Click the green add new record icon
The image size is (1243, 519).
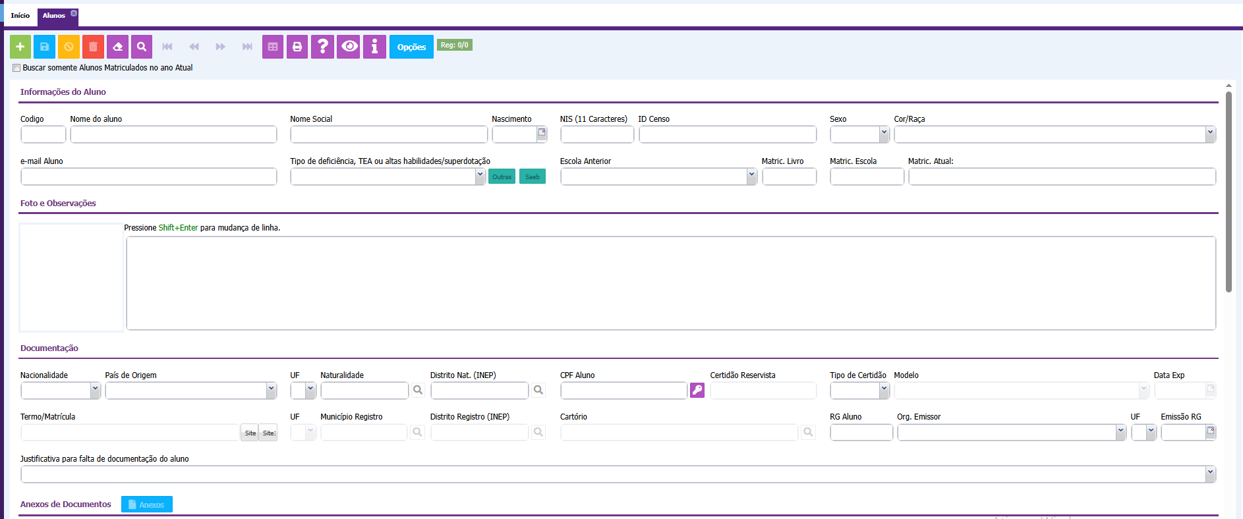click(20, 47)
